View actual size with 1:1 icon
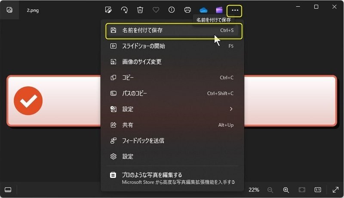Image resolution: width=344 pixels, height=198 pixels. tap(318, 190)
